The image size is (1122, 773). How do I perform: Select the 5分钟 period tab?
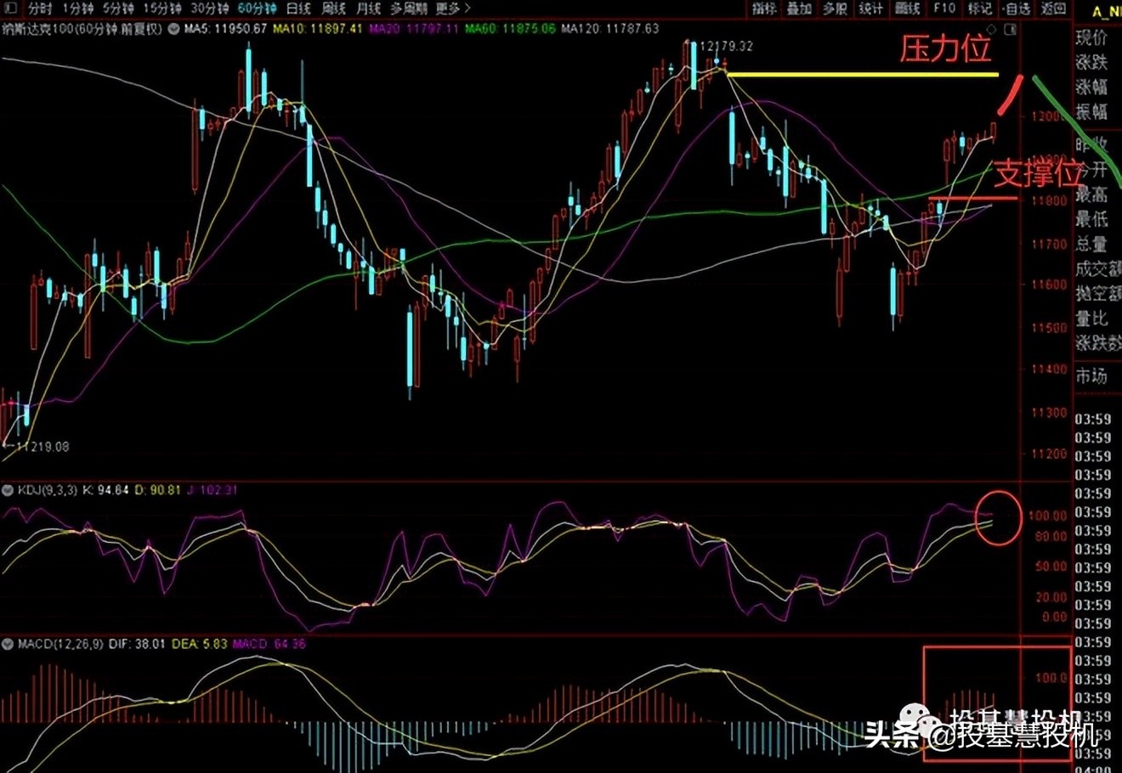pyautogui.click(x=118, y=8)
